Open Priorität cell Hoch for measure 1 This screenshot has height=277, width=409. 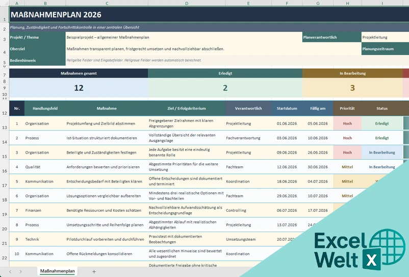[347, 123]
